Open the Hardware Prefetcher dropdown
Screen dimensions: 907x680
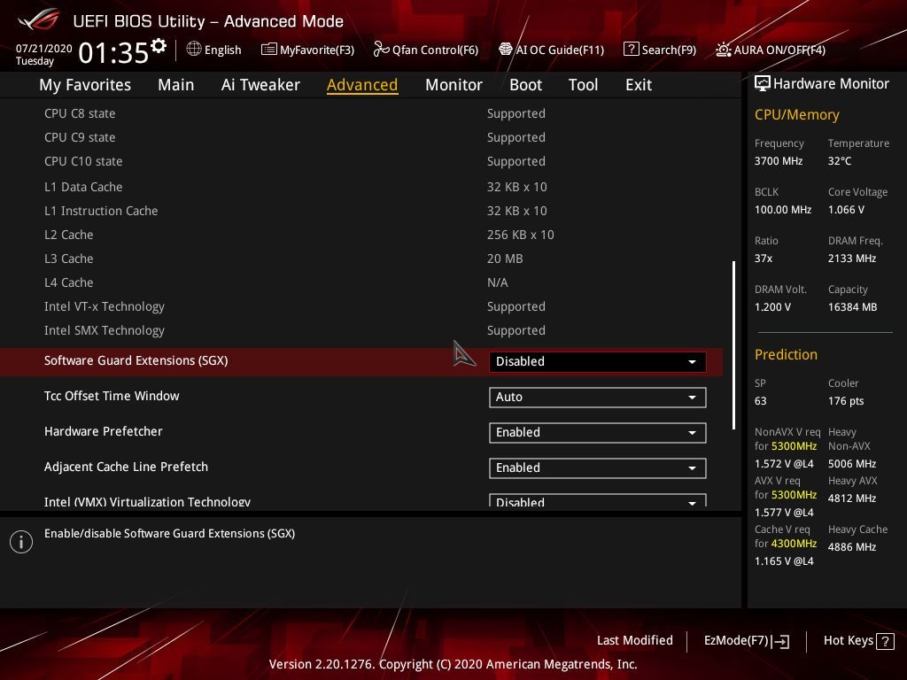[598, 432]
